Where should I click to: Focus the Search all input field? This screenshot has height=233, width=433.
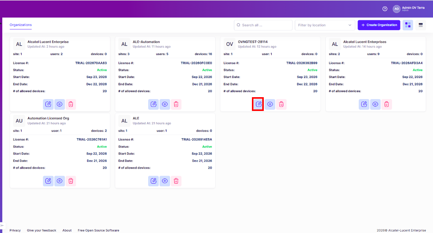click(x=263, y=25)
